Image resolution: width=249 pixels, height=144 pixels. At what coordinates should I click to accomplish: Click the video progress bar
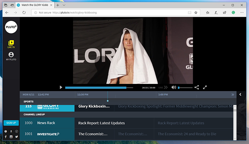pyautogui.click(x=99, y=87)
